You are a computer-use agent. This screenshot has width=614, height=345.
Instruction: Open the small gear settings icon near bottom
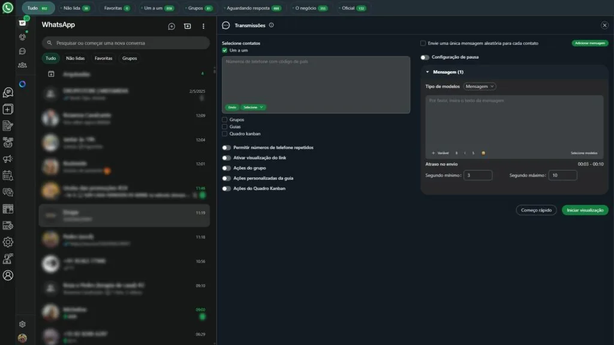[22, 324]
